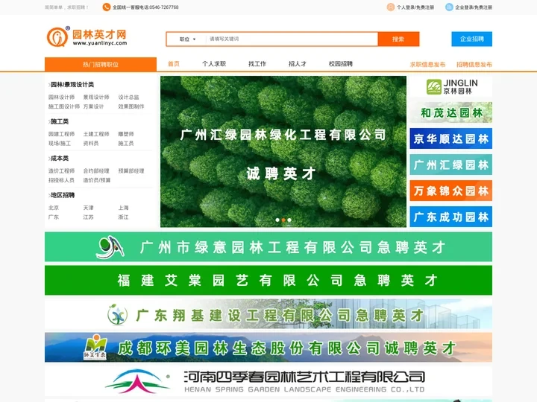This screenshot has width=537, height=402.
Task: Choose 浙江 region link
Action: (x=123, y=217)
